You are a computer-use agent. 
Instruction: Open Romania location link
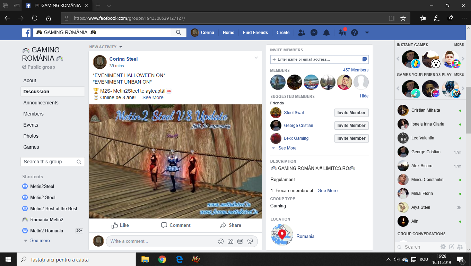[305, 236]
